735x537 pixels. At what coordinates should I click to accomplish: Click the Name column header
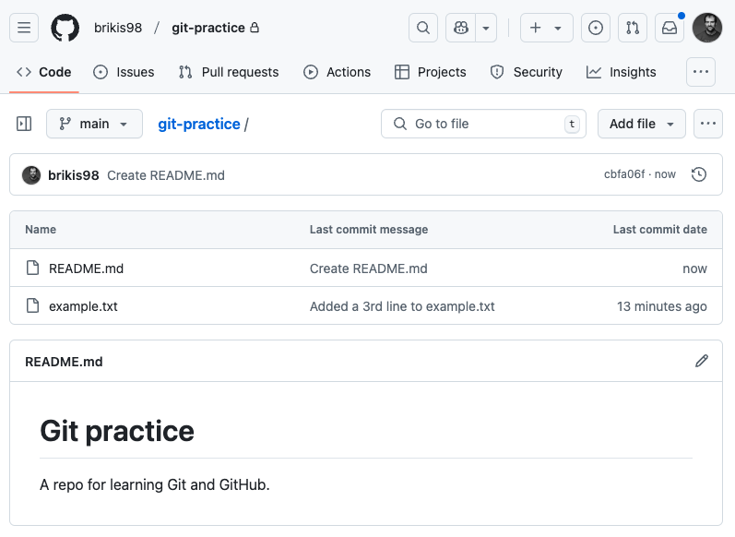(x=41, y=230)
